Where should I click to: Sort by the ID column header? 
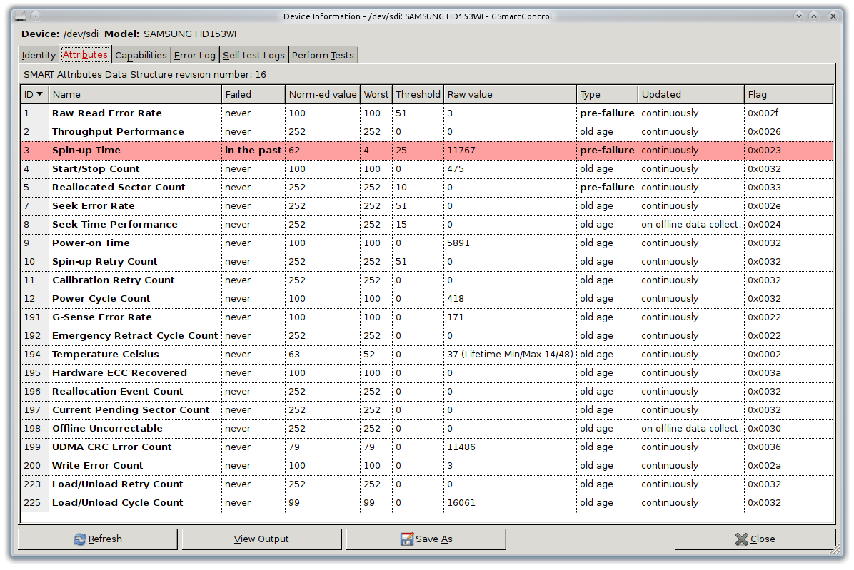tap(34, 94)
